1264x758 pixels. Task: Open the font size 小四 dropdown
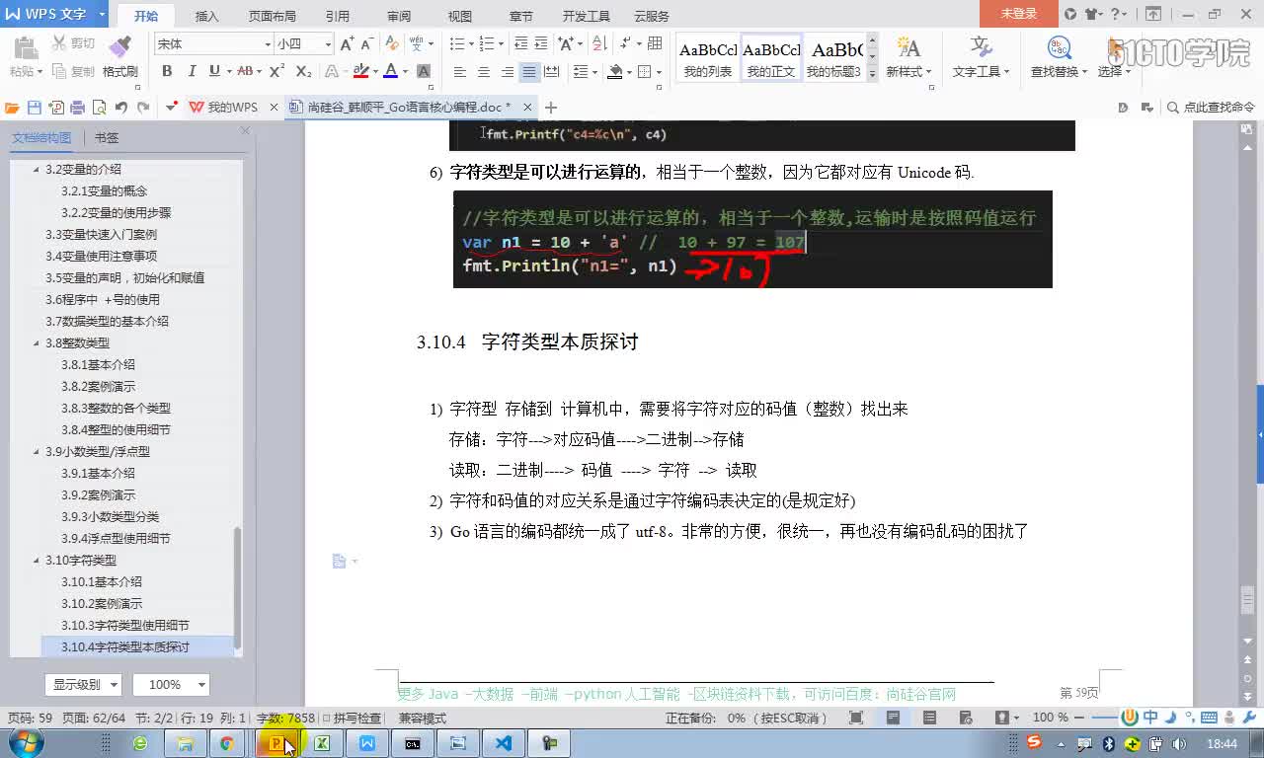click(x=328, y=44)
